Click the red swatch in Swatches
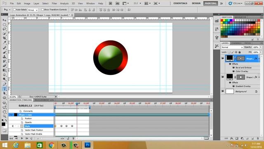 pyautogui.click(x=222, y=20)
